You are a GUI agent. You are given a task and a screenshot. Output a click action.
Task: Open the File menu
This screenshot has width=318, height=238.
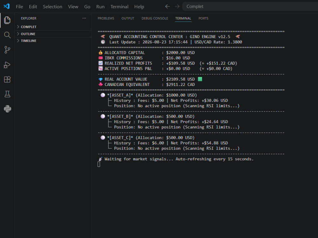pos(19,7)
